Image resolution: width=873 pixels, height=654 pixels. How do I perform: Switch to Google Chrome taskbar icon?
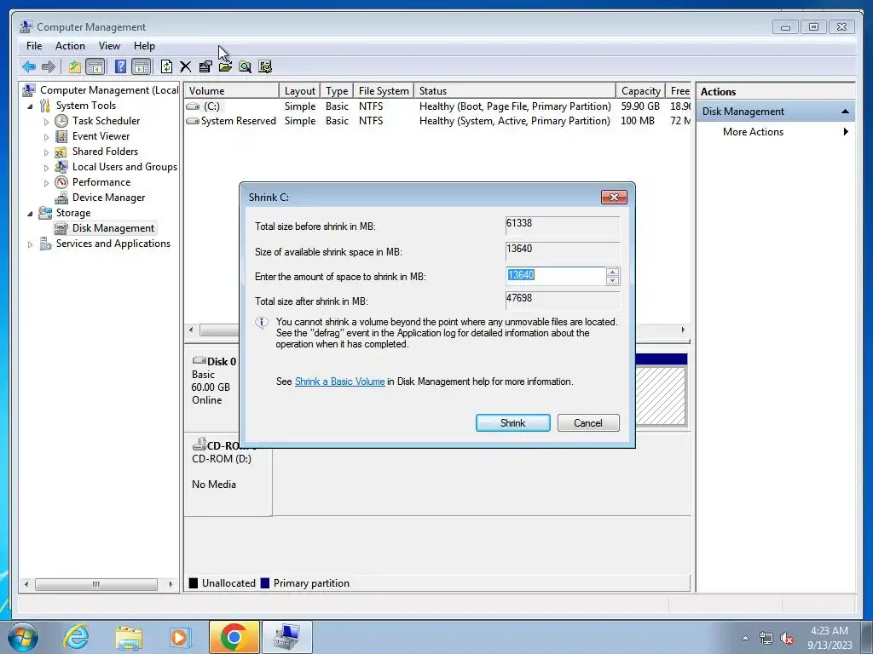point(234,637)
